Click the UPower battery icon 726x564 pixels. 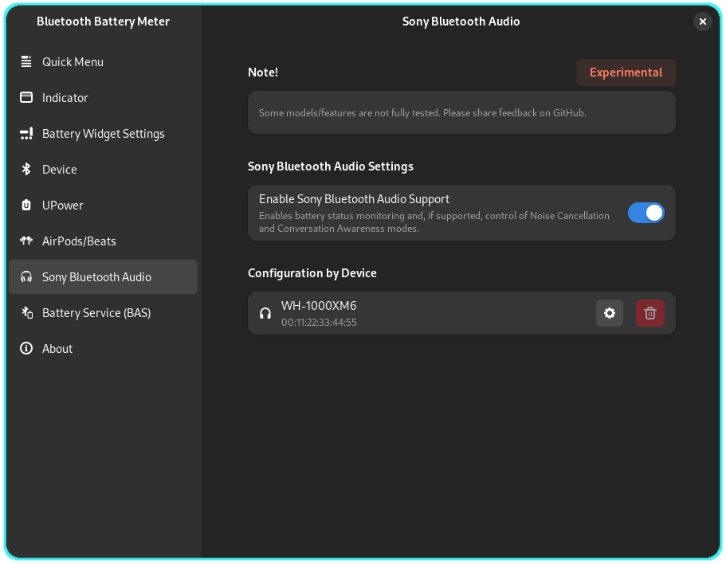pos(26,206)
